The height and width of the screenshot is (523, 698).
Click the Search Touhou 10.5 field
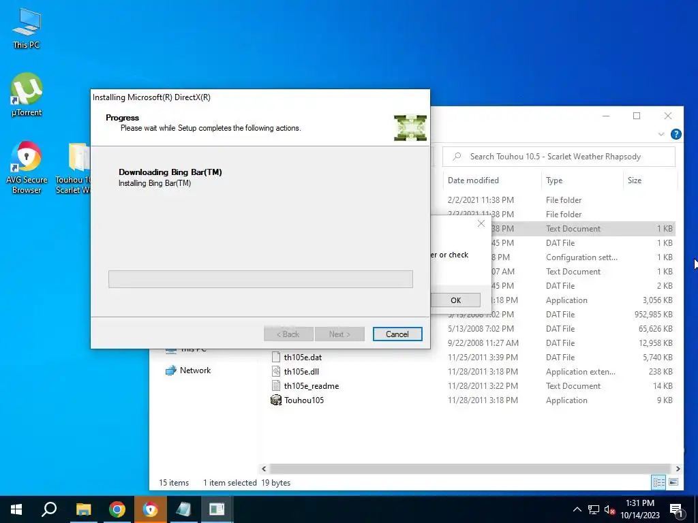pyautogui.click(x=559, y=157)
